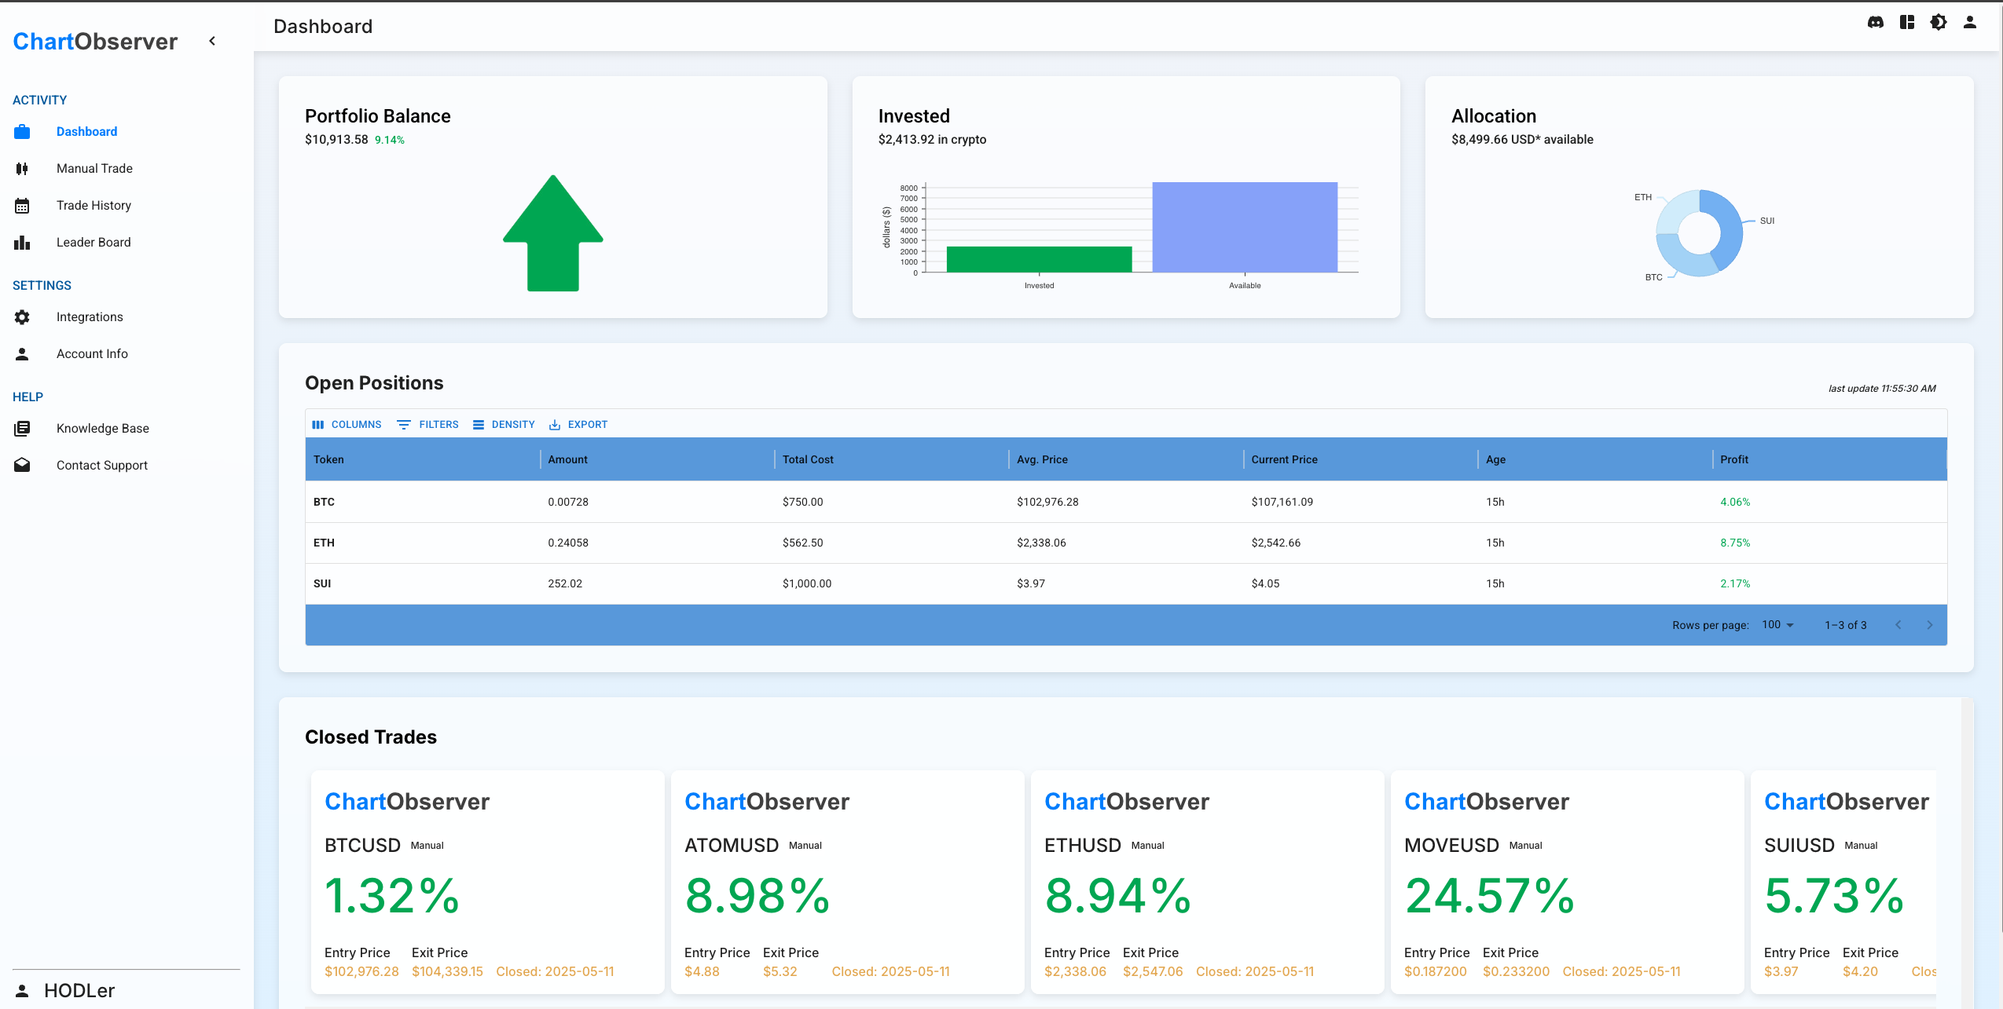This screenshot has height=1009, width=2003.
Task: Go to previous page of positions
Action: click(1898, 625)
